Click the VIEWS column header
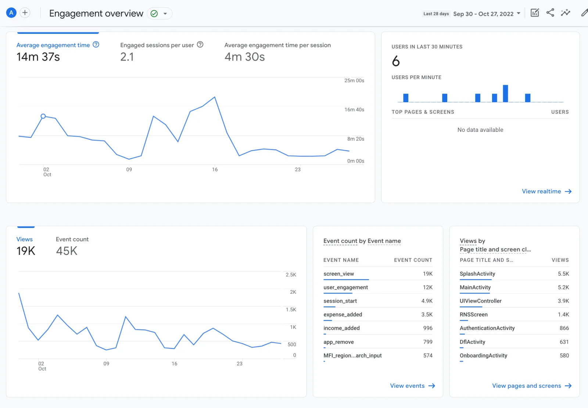This screenshot has height=408, width=588. tap(560, 260)
